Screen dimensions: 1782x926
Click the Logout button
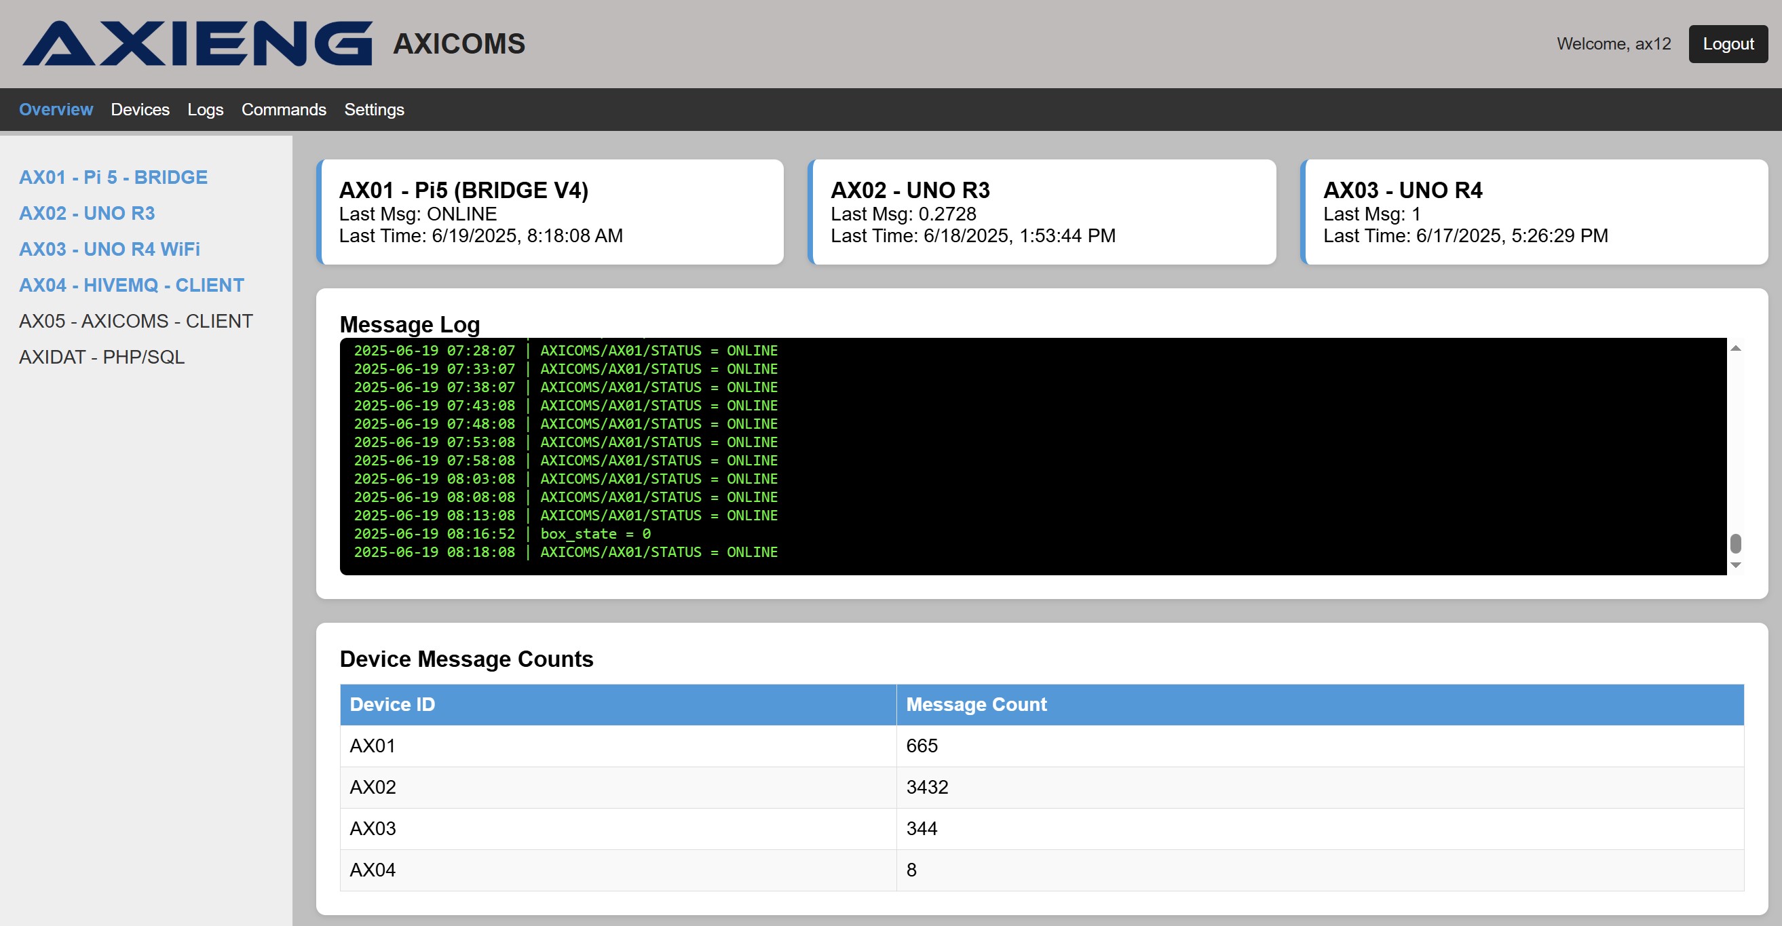(x=1727, y=43)
